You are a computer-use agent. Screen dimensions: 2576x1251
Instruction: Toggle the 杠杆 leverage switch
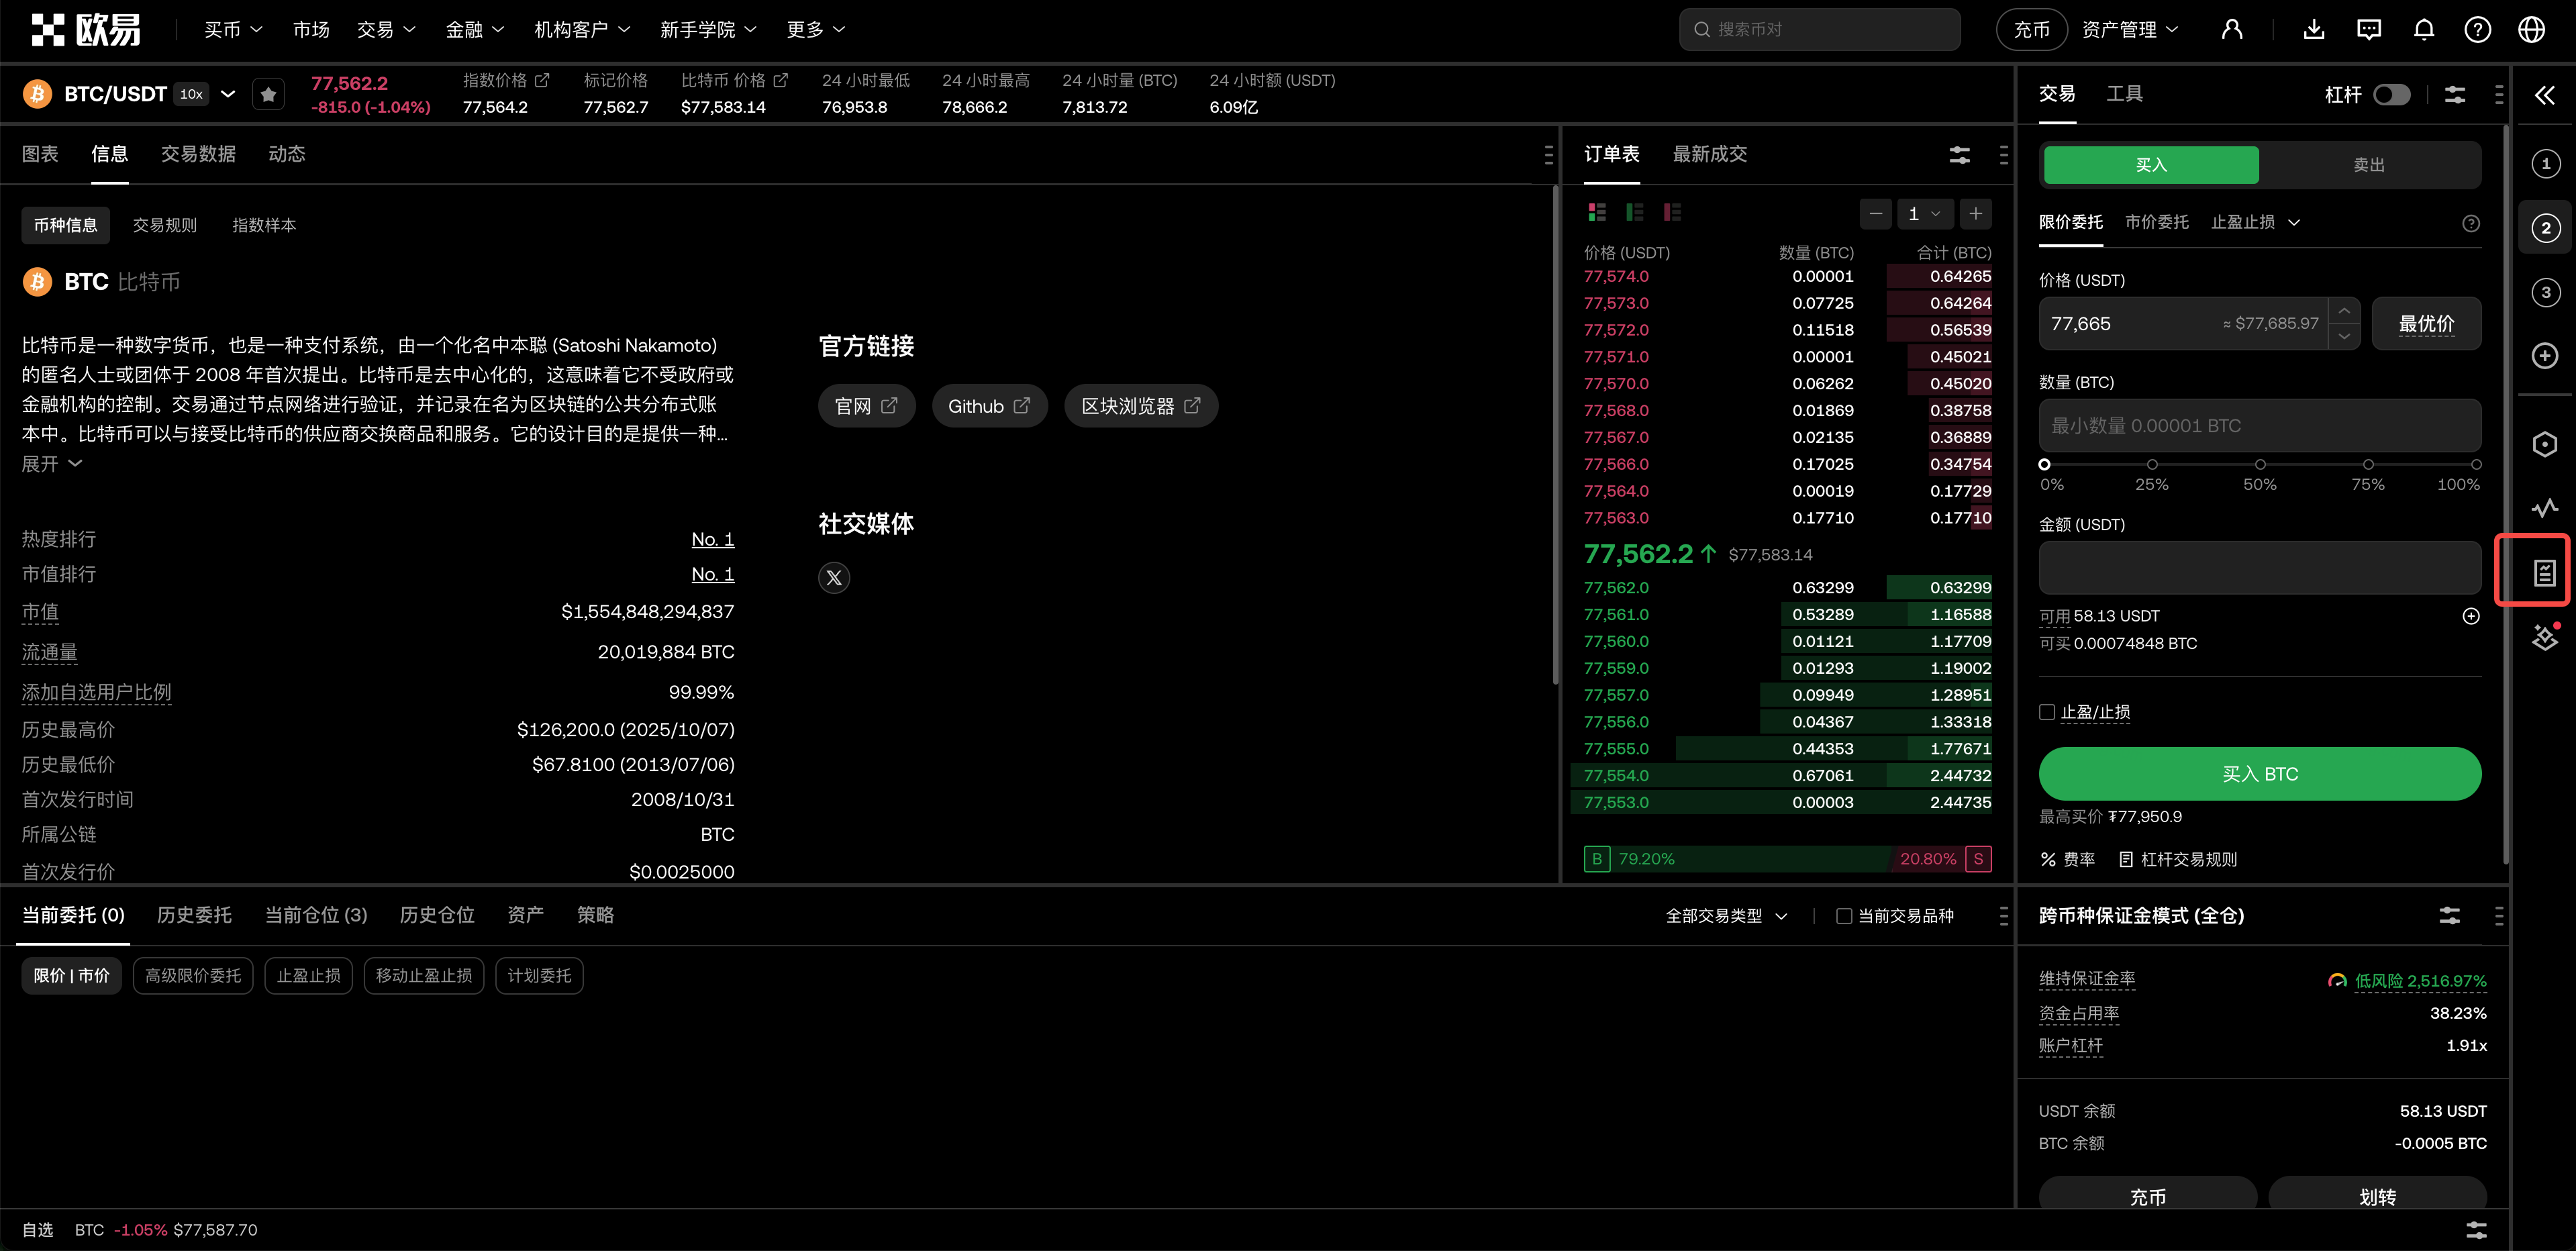[2392, 95]
